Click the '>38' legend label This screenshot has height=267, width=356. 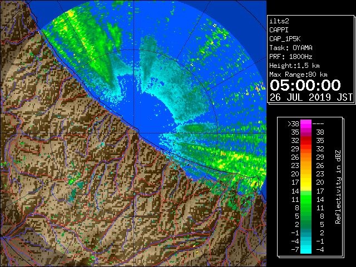(293, 124)
